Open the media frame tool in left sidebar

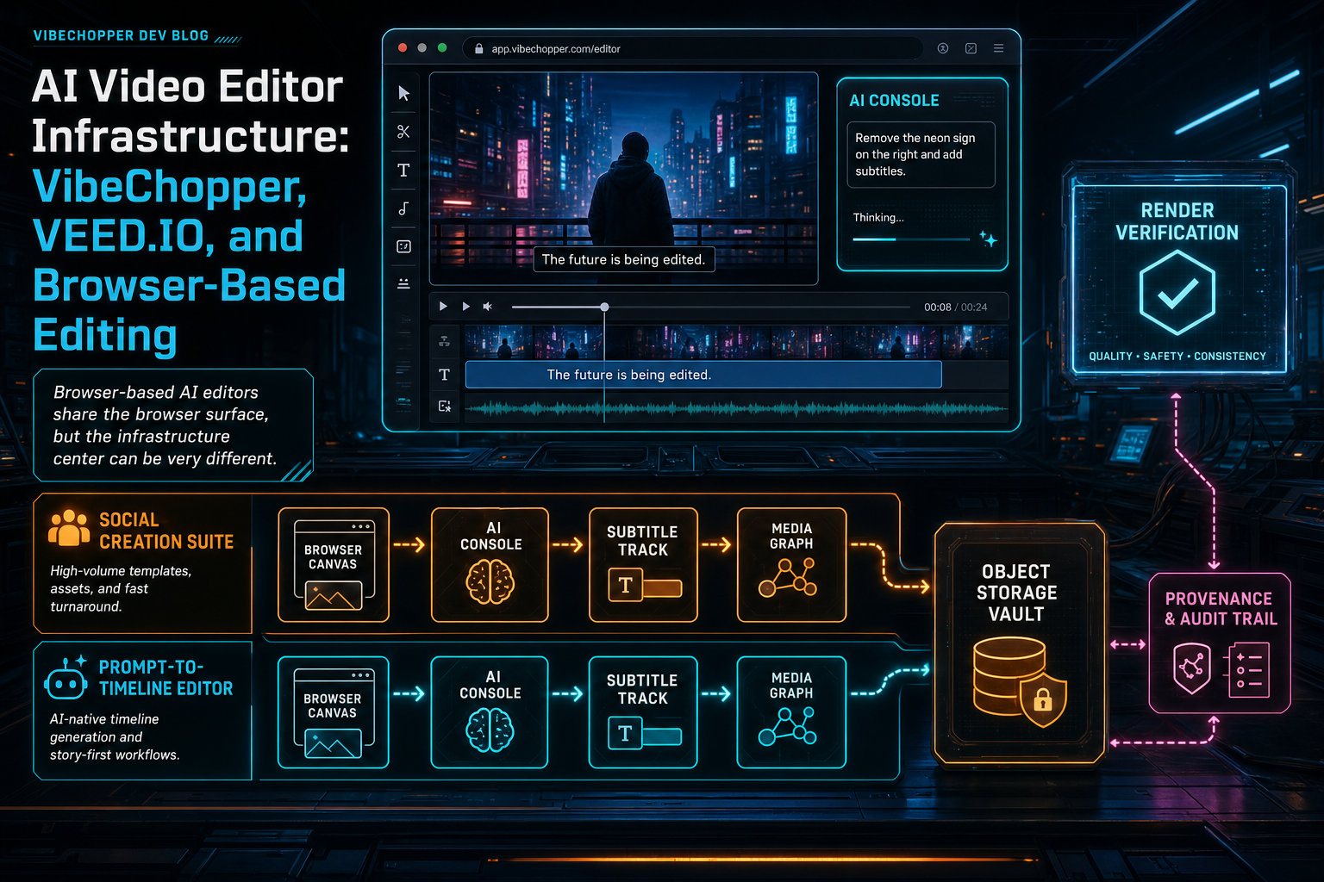403,246
